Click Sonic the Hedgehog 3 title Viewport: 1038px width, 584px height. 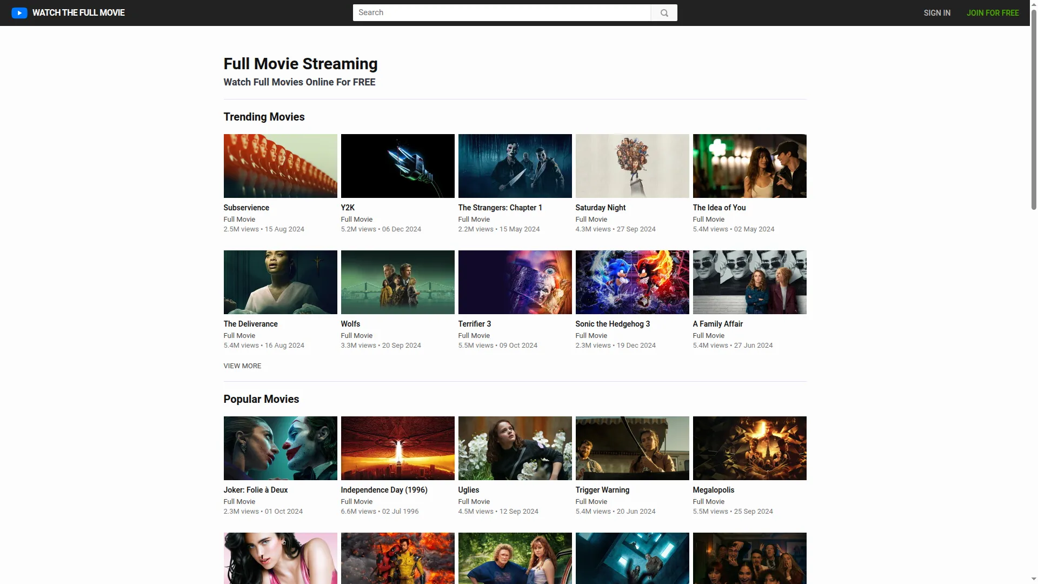(613, 324)
